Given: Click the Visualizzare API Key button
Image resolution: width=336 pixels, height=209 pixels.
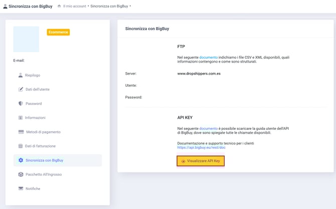Looking at the screenshot, I should click(201, 161).
